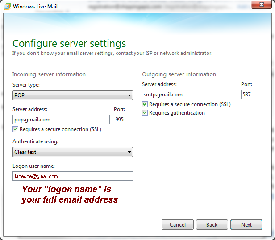Open the Authenticate using dropdown

coord(73,152)
